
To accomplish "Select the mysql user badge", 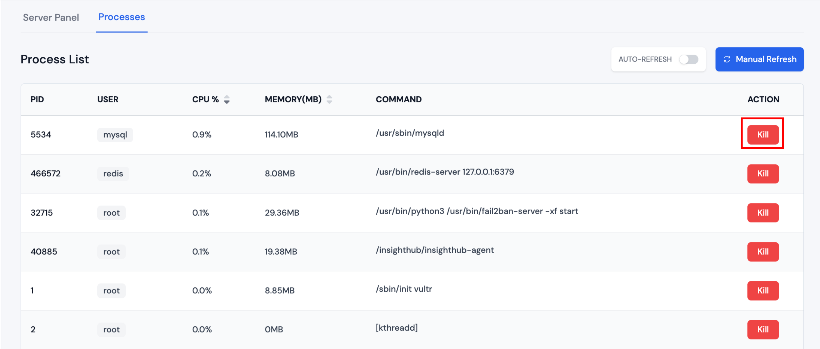I will point(115,135).
